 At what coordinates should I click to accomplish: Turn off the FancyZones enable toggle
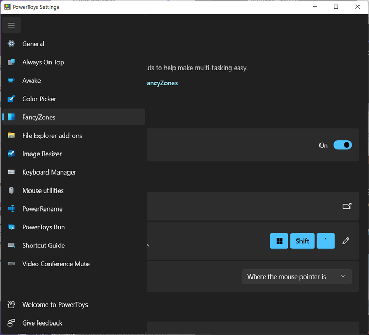[x=343, y=145]
